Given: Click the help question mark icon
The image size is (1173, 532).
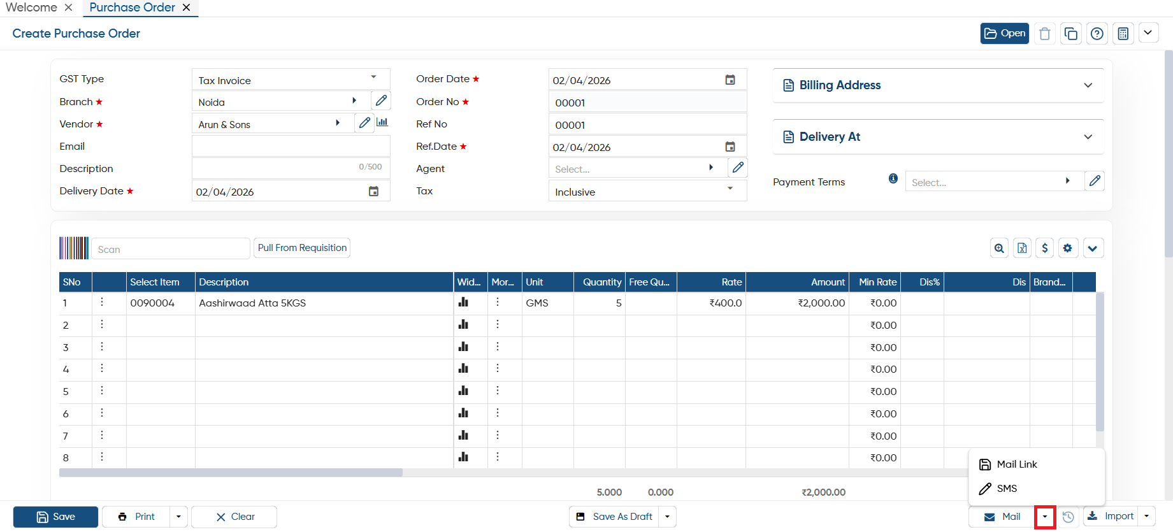Looking at the screenshot, I should [1097, 34].
